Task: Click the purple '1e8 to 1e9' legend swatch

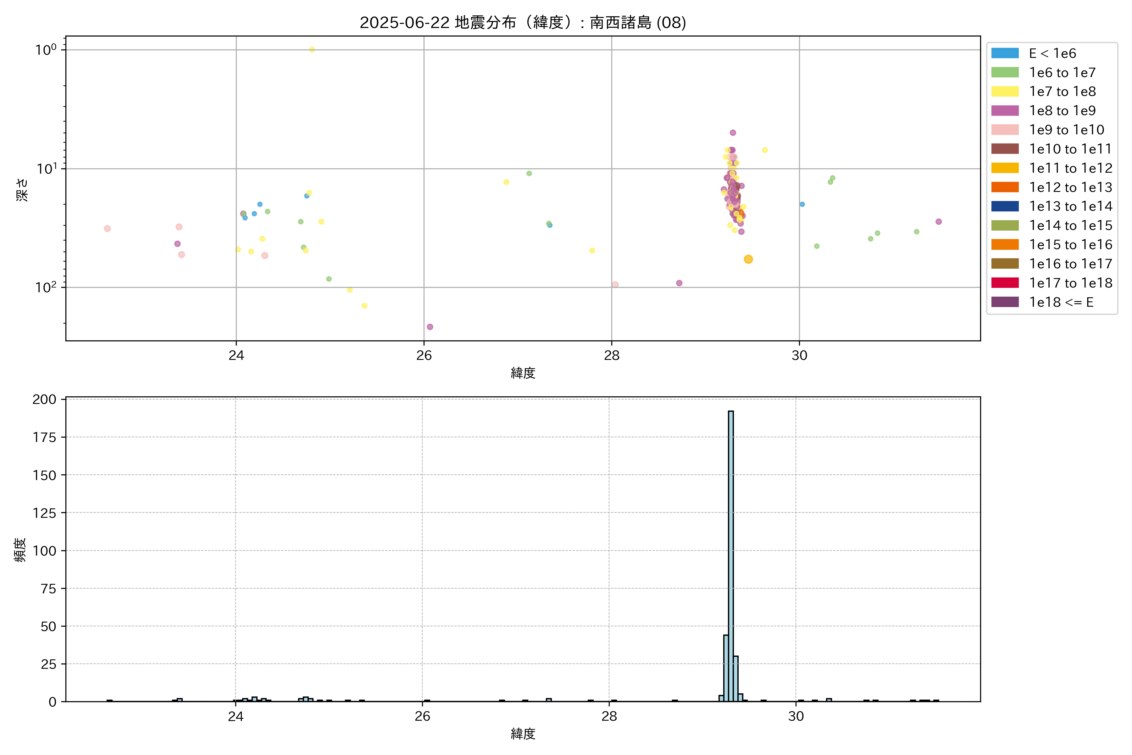Action: pyautogui.click(x=1004, y=111)
